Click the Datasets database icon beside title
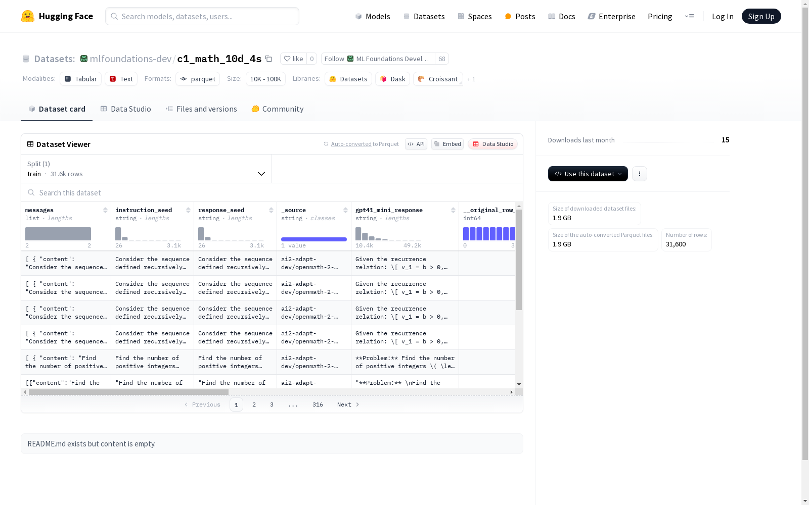 click(x=26, y=59)
